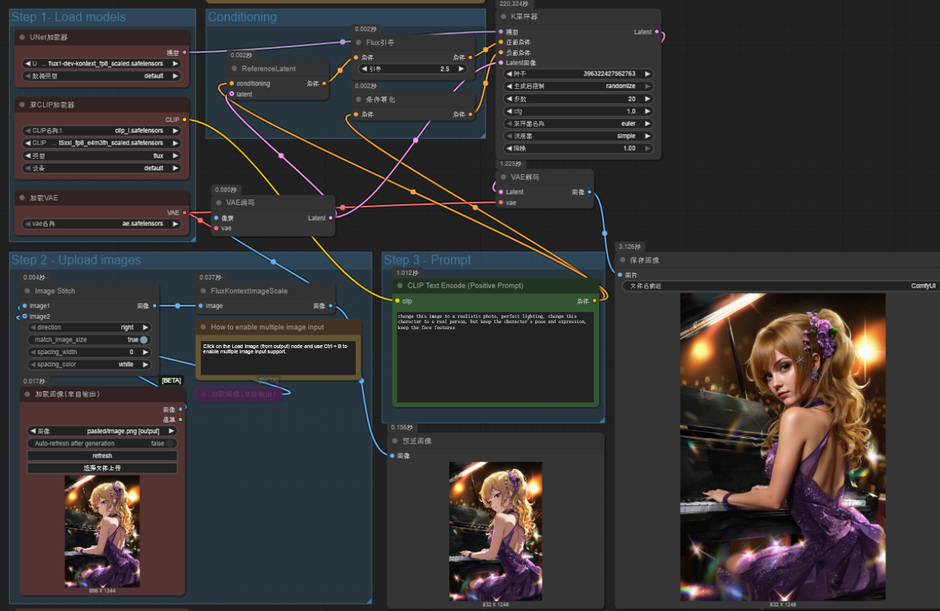The image size is (940, 611).
Task: Open the 生成后控制 randomize dropdown
Action: [578, 86]
